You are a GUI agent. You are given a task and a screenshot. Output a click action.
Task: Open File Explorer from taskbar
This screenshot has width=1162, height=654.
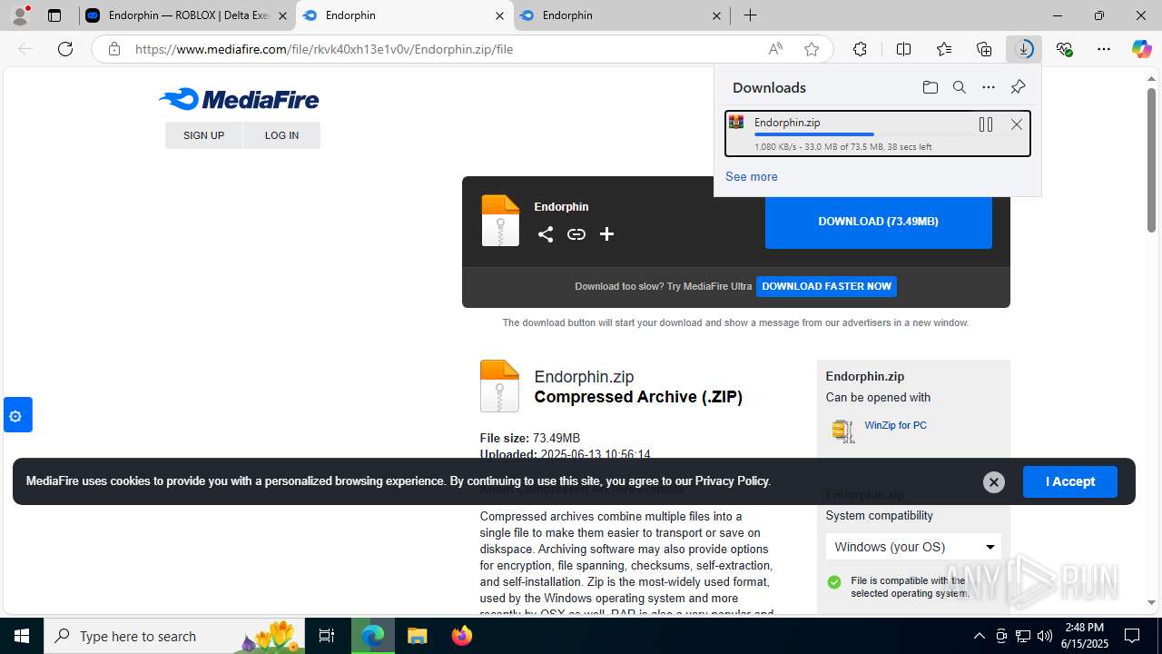[417, 636]
